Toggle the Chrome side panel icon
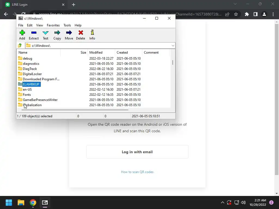The image size is (279, 209). pyautogui.click(x=256, y=14)
